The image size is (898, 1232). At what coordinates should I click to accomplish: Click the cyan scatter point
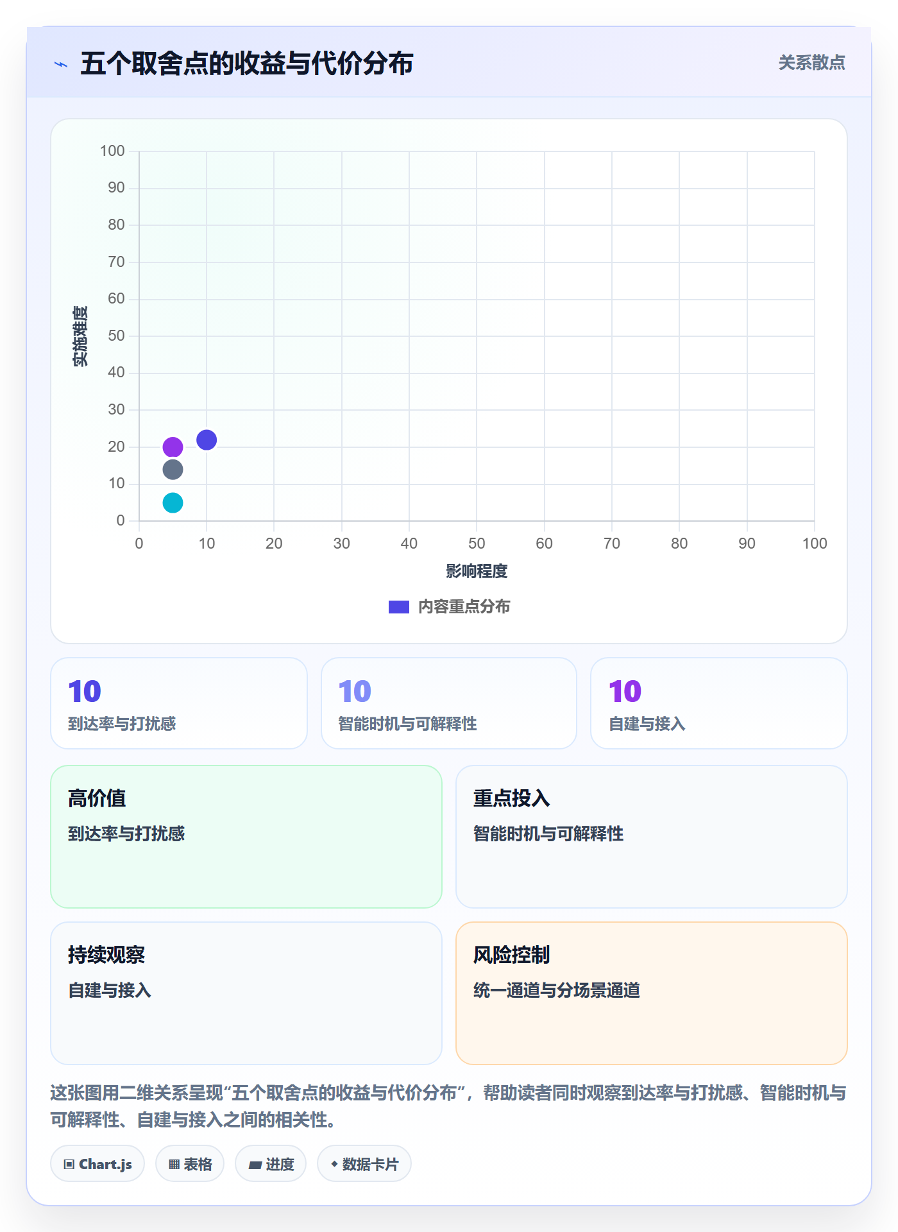tap(173, 503)
